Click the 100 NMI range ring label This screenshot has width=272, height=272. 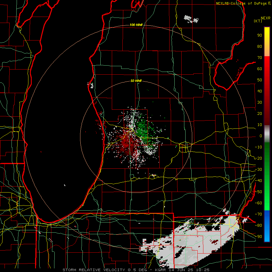(x=136, y=25)
